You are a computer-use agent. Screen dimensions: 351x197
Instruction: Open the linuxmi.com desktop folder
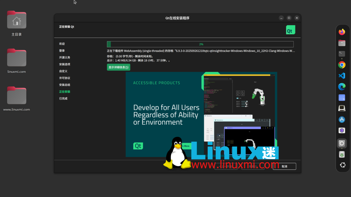click(x=16, y=57)
